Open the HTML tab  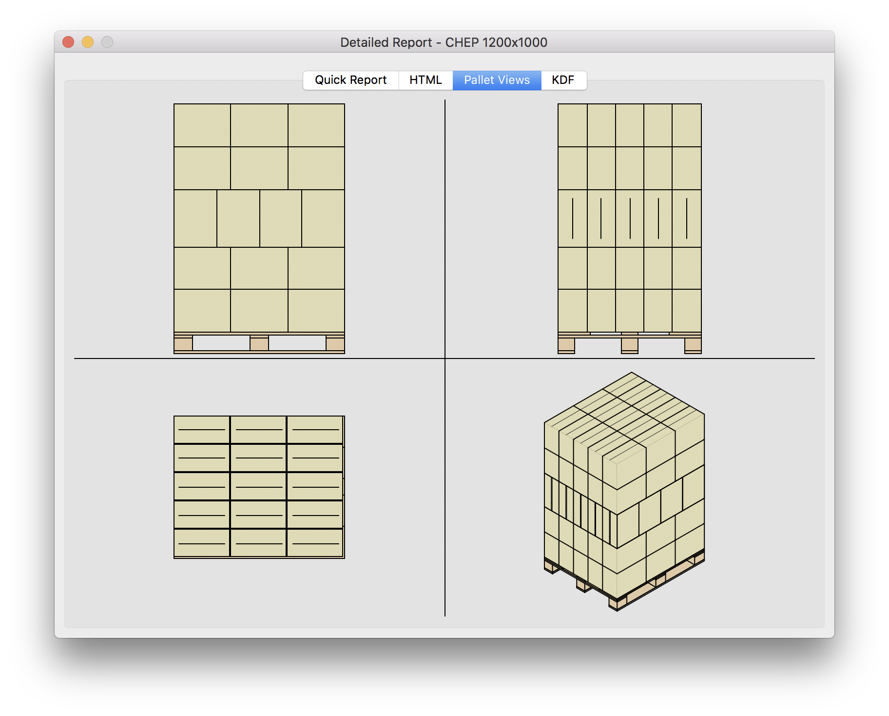tap(425, 80)
